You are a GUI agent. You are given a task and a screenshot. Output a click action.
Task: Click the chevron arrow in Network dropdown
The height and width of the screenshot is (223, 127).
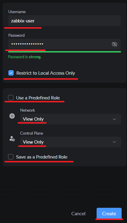[x=114, y=119]
